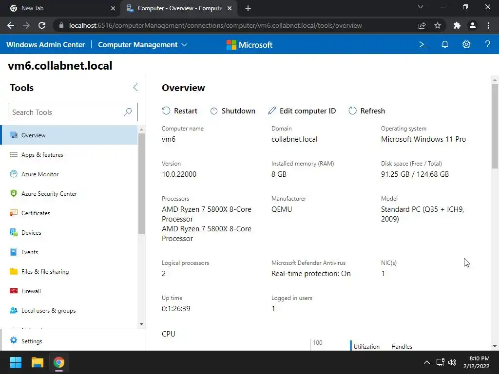Click Real-time protection: On text
Image resolution: width=499 pixels, height=374 pixels.
point(311,274)
